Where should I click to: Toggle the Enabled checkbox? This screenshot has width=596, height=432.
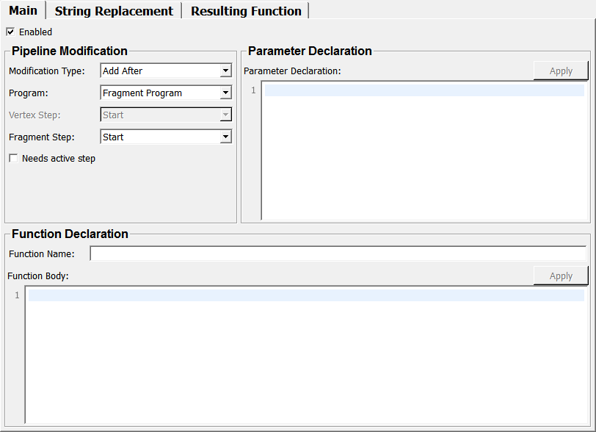pos(10,32)
